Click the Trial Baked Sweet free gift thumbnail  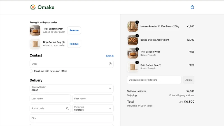click(x=35, y=31)
